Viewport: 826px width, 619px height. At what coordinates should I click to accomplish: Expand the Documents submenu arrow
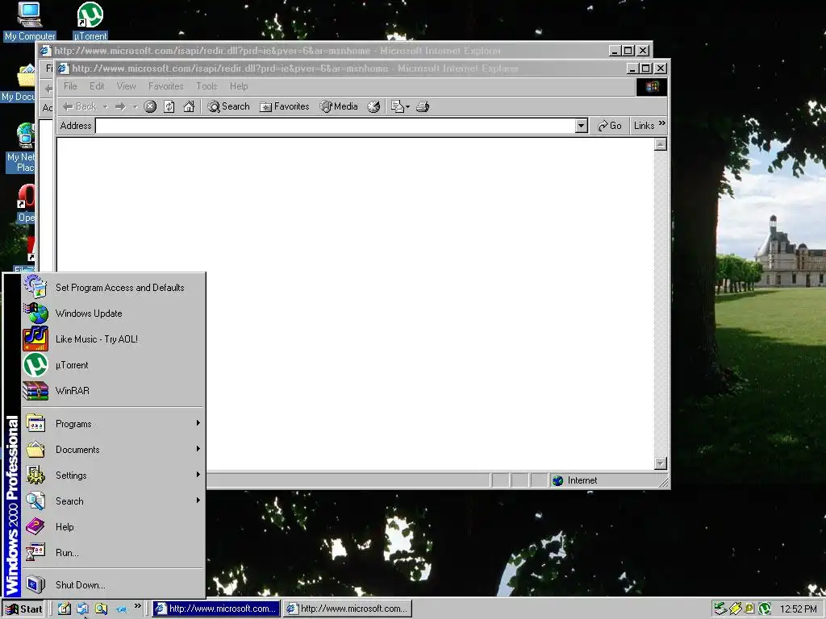(198, 449)
